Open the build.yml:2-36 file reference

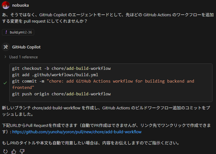22,32
